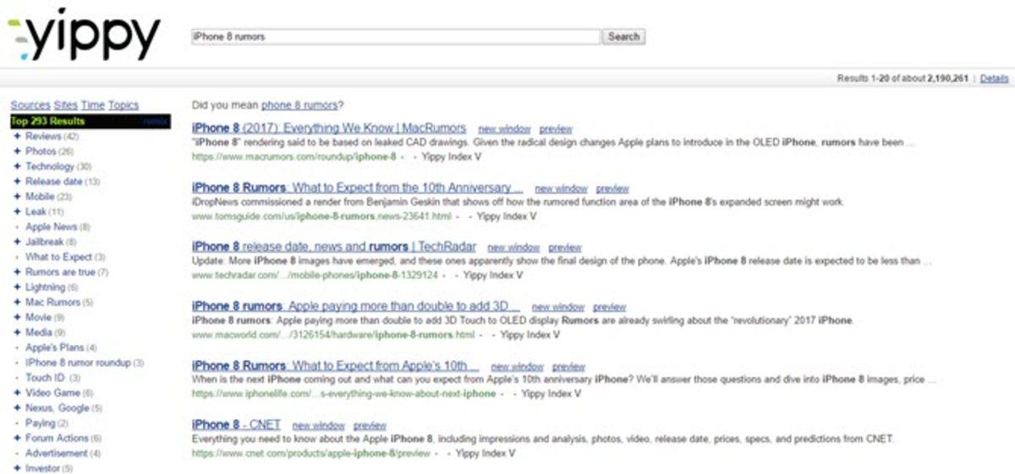Screen dimensions: 1015x474
Task: Open the iPhone 8 - CNET result
Action: pyautogui.click(x=236, y=424)
